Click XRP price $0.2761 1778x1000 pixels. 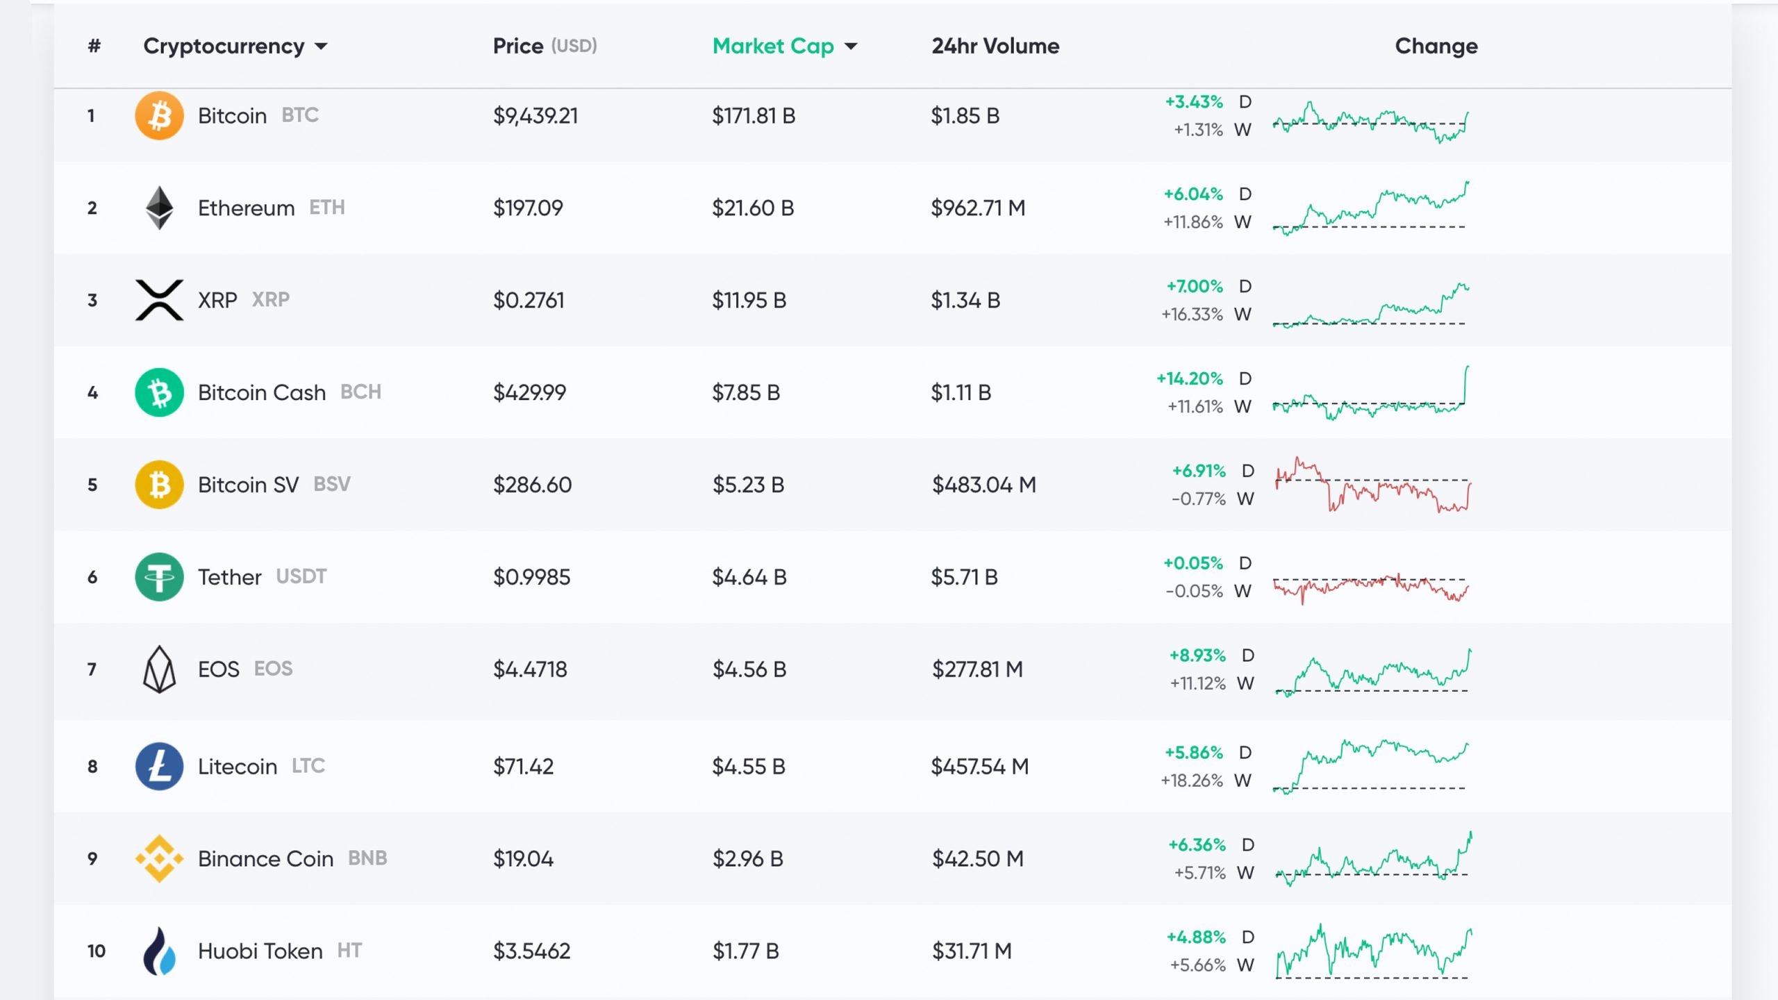[529, 301]
